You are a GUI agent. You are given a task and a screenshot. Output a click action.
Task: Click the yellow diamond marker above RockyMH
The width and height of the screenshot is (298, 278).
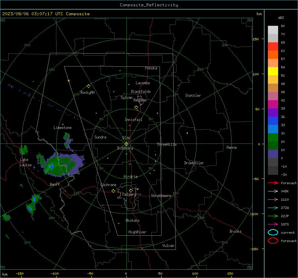tap(88, 86)
